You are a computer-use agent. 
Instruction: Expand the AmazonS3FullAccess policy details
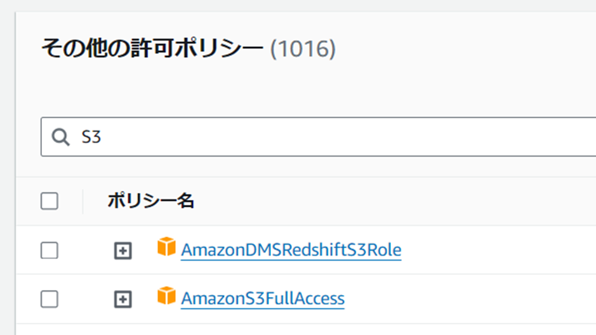click(123, 299)
